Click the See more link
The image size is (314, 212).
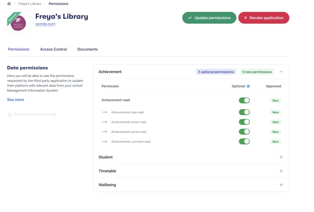16,99
